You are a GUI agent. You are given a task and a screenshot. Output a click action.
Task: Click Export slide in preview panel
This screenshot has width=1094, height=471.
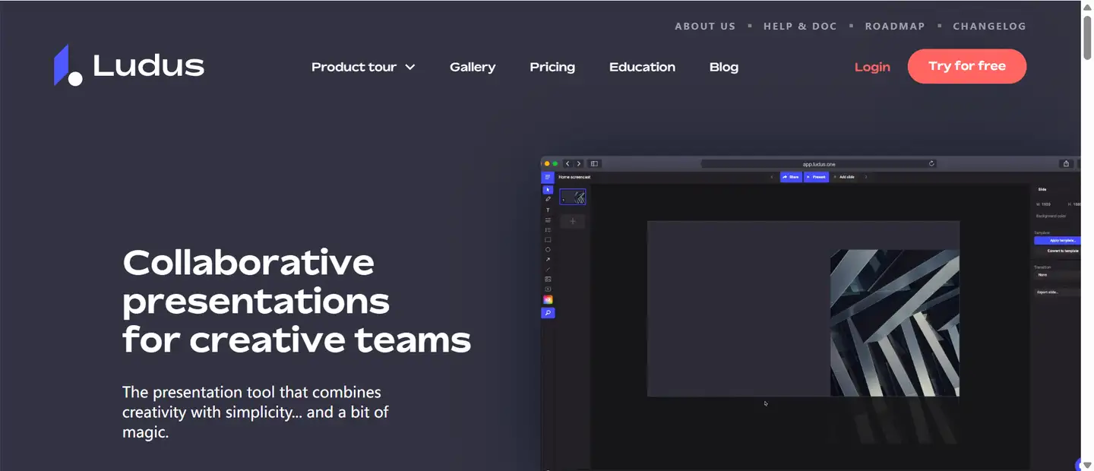pos(1056,292)
